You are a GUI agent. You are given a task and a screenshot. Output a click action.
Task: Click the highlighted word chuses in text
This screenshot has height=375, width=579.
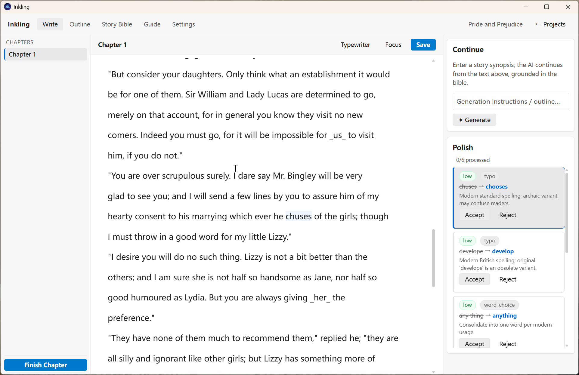point(299,217)
